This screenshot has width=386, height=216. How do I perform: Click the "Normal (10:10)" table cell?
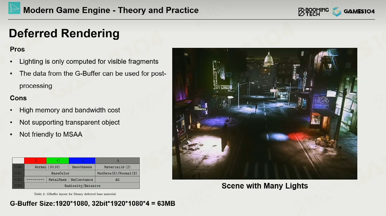[47, 167]
